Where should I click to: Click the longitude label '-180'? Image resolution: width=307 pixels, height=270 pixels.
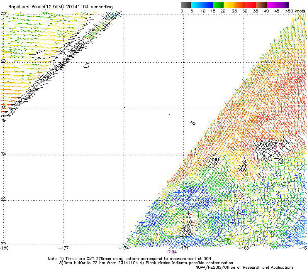(x=4, y=248)
